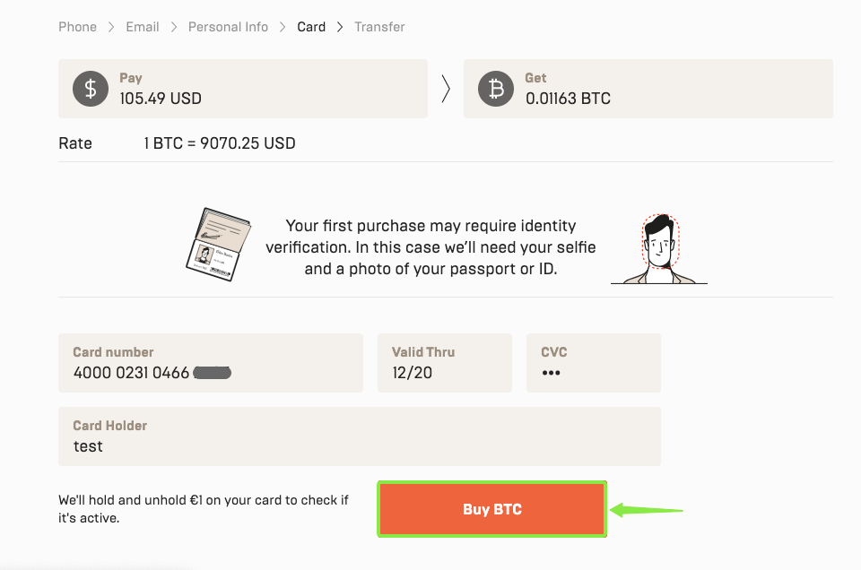Click the chevron between Pay and Get
861x570 pixels.
coord(446,89)
